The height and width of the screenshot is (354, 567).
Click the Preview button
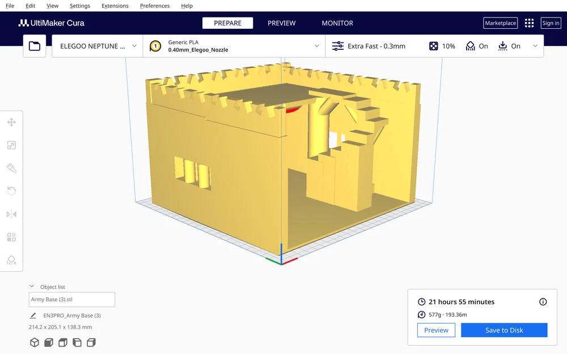click(436, 330)
